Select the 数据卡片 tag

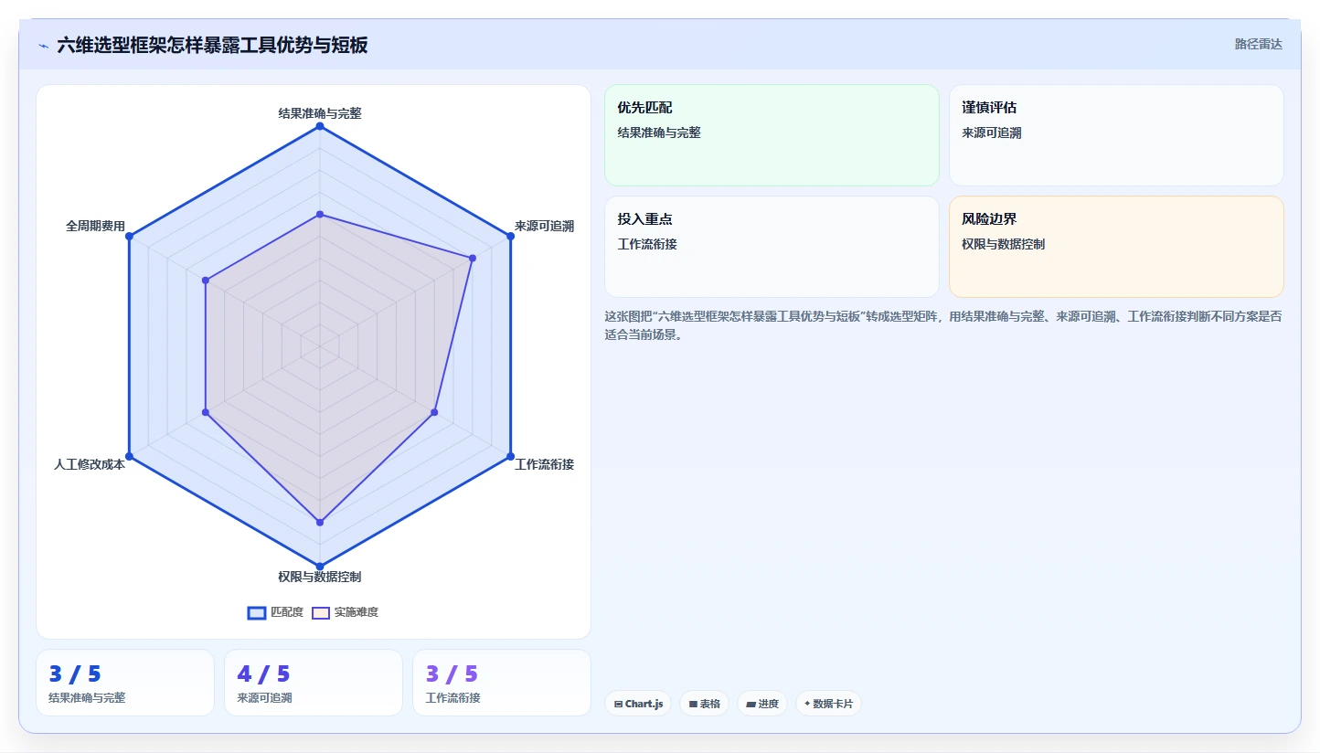828,704
